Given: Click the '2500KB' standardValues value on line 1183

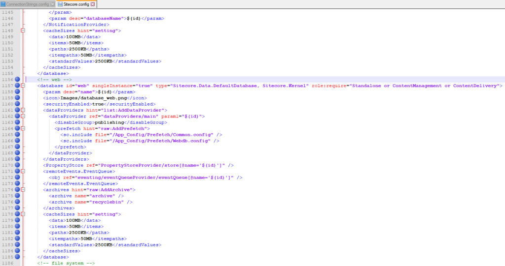Looking at the screenshot, I should (x=104, y=245).
